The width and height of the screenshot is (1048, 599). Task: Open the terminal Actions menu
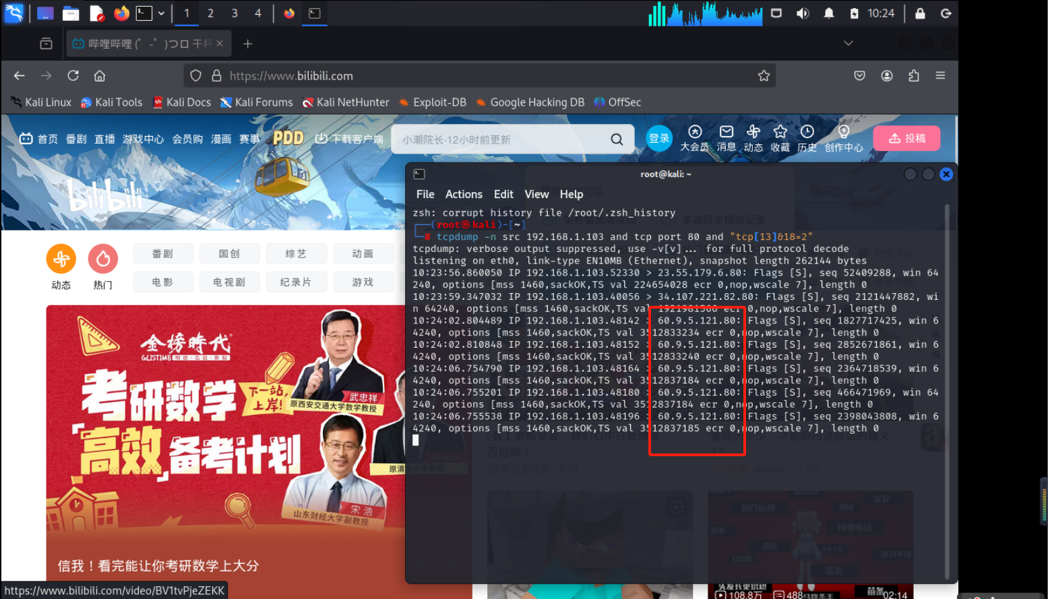(464, 194)
